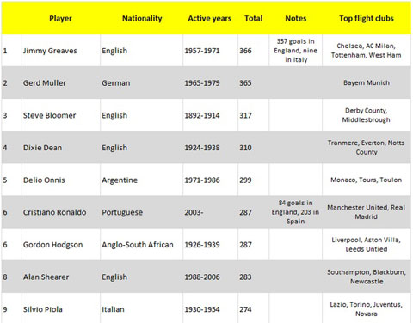Click Alan Shearer's name cell

click(x=61, y=277)
